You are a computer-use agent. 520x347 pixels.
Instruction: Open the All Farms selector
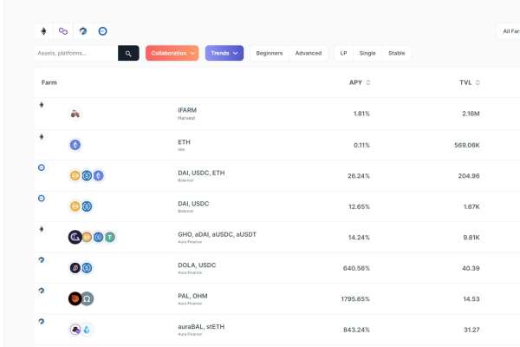click(509, 31)
